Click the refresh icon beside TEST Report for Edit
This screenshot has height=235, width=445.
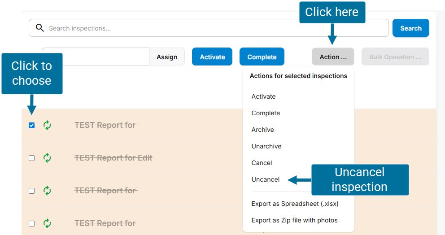click(x=47, y=158)
